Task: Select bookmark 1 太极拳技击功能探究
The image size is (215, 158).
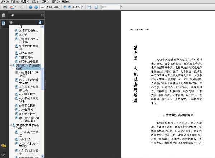Action: coord(29,74)
